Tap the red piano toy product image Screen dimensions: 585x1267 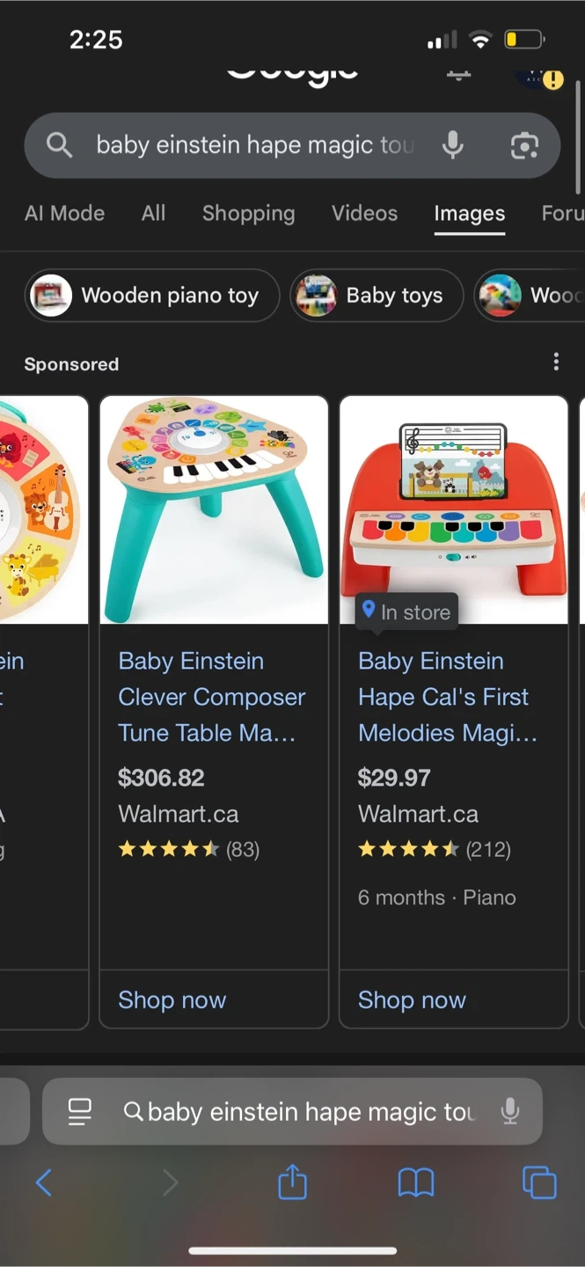(x=453, y=509)
